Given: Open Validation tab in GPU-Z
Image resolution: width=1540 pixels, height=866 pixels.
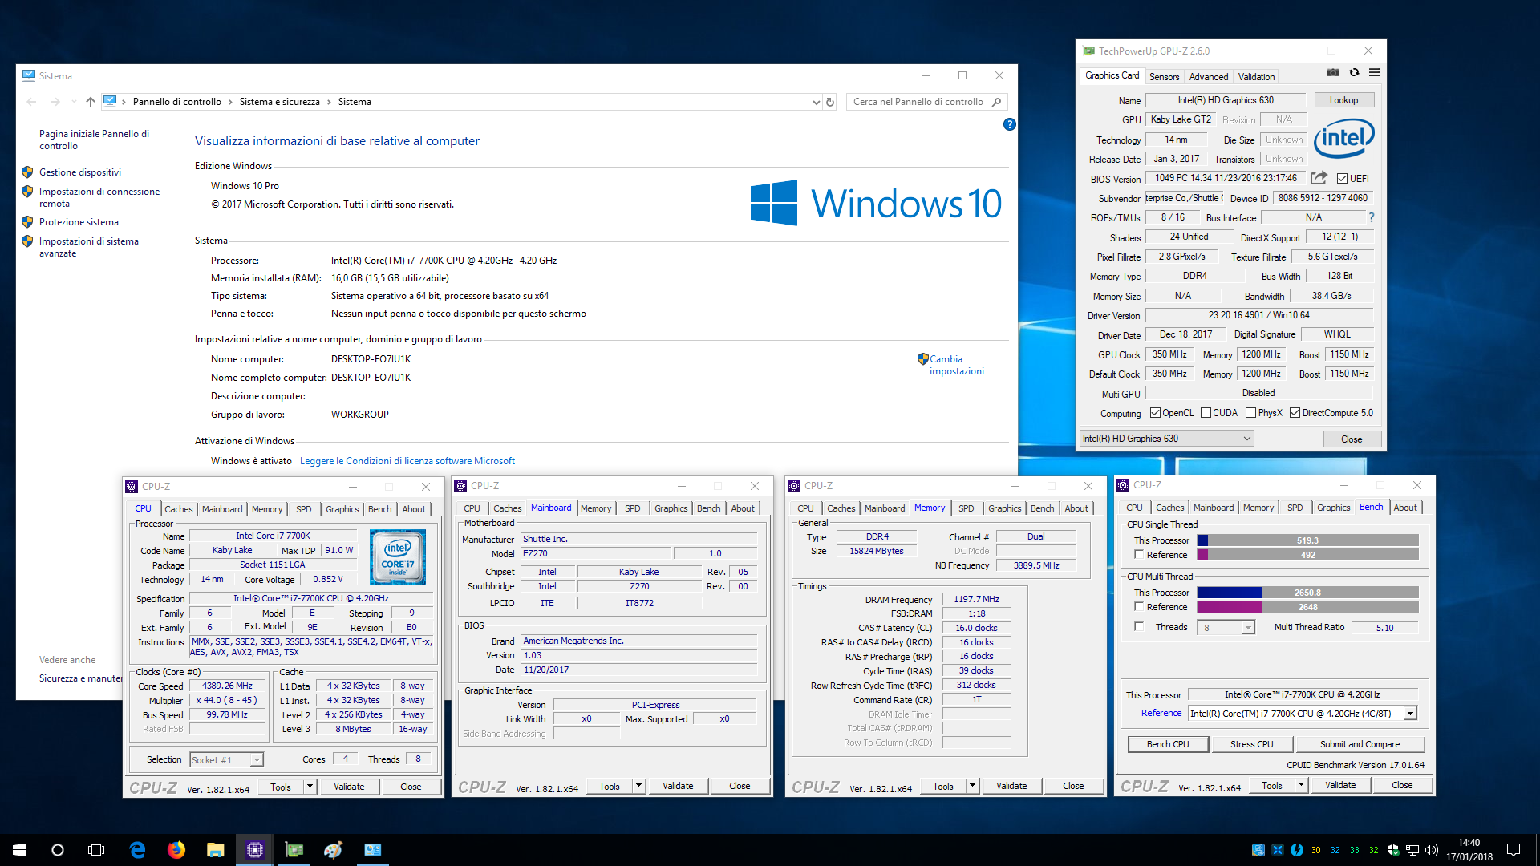Looking at the screenshot, I should (1256, 77).
